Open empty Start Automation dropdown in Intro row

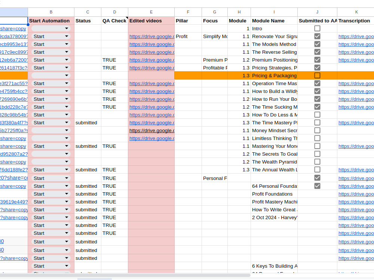51,29
